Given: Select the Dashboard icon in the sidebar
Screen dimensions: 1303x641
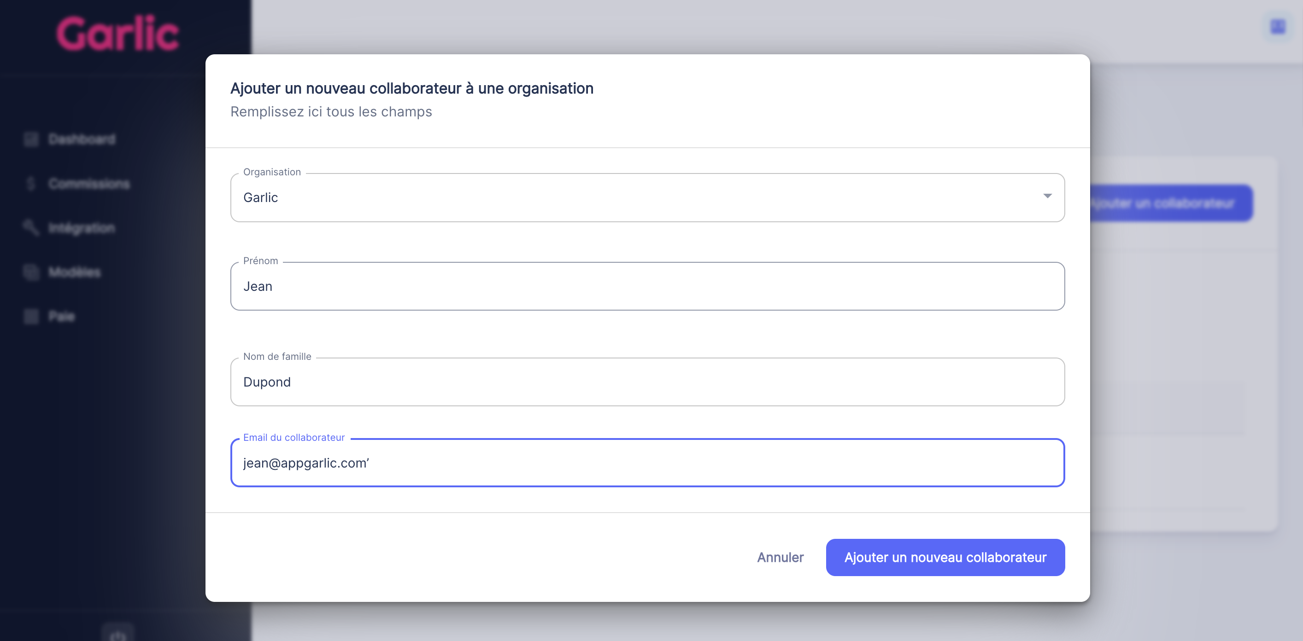Looking at the screenshot, I should pyautogui.click(x=30, y=139).
